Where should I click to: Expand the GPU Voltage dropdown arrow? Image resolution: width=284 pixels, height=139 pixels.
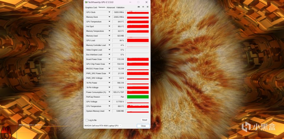(109, 101)
